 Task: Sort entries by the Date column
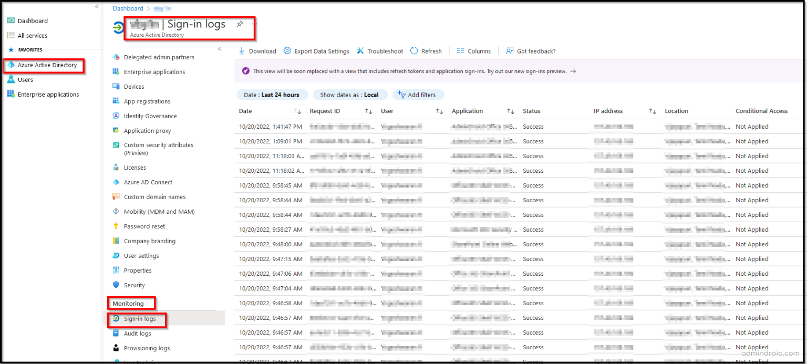click(298, 111)
